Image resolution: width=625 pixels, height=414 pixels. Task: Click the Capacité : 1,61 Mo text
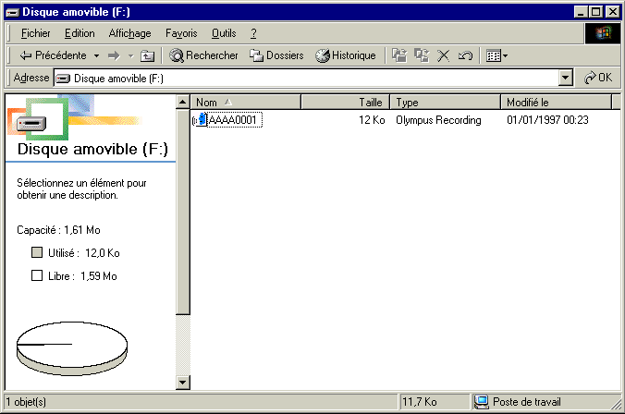pos(58,230)
